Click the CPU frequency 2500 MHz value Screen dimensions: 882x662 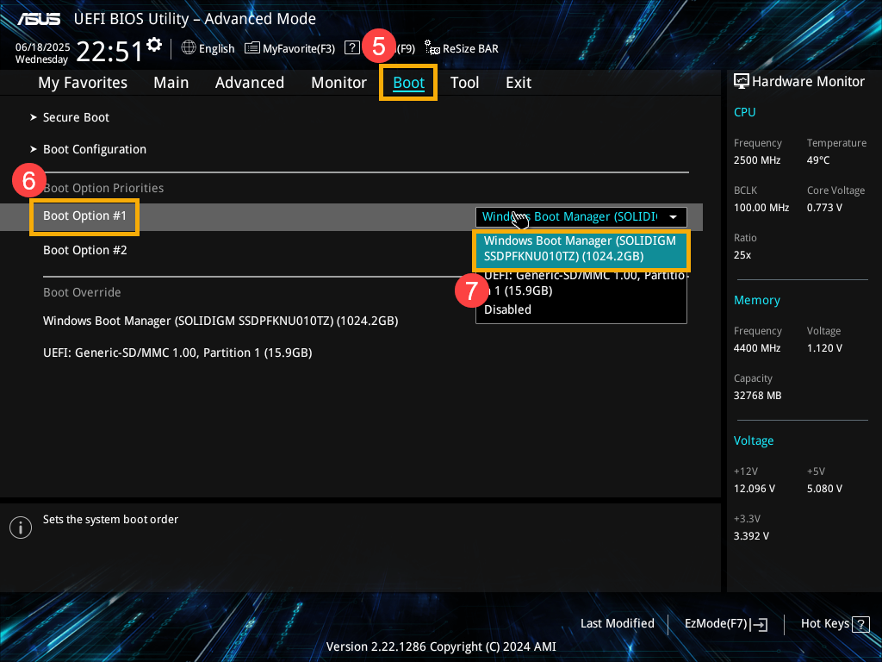757,160
